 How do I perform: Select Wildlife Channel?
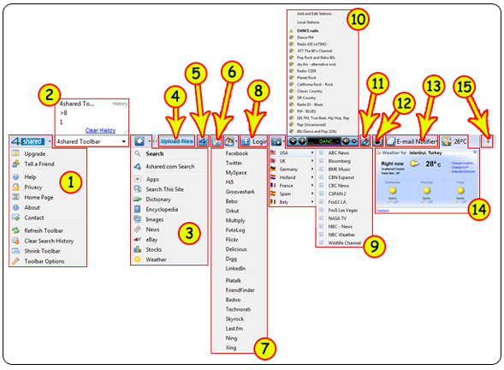pyautogui.click(x=344, y=243)
